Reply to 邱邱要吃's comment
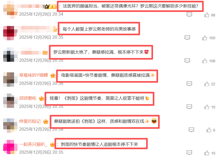 pyautogui.click(x=189, y=107)
